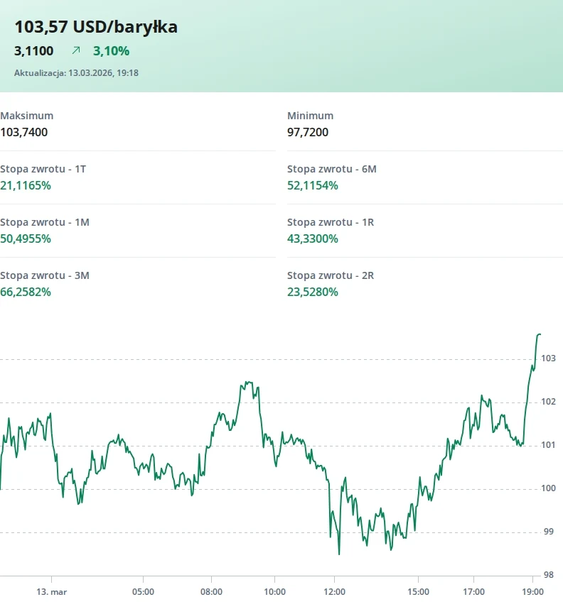This screenshot has width=563, height=614.
Task: Select the 3,10% daily change percentage
Action: [x=111, y=50]
